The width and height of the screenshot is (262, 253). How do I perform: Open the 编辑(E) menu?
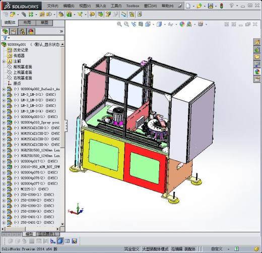[69, 6]
